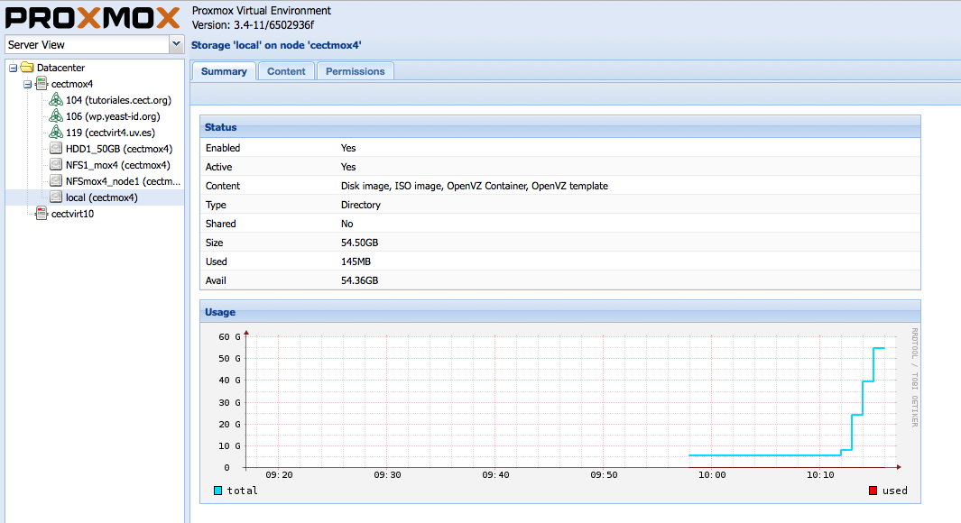Click the Status panel header

pos(560,127)
